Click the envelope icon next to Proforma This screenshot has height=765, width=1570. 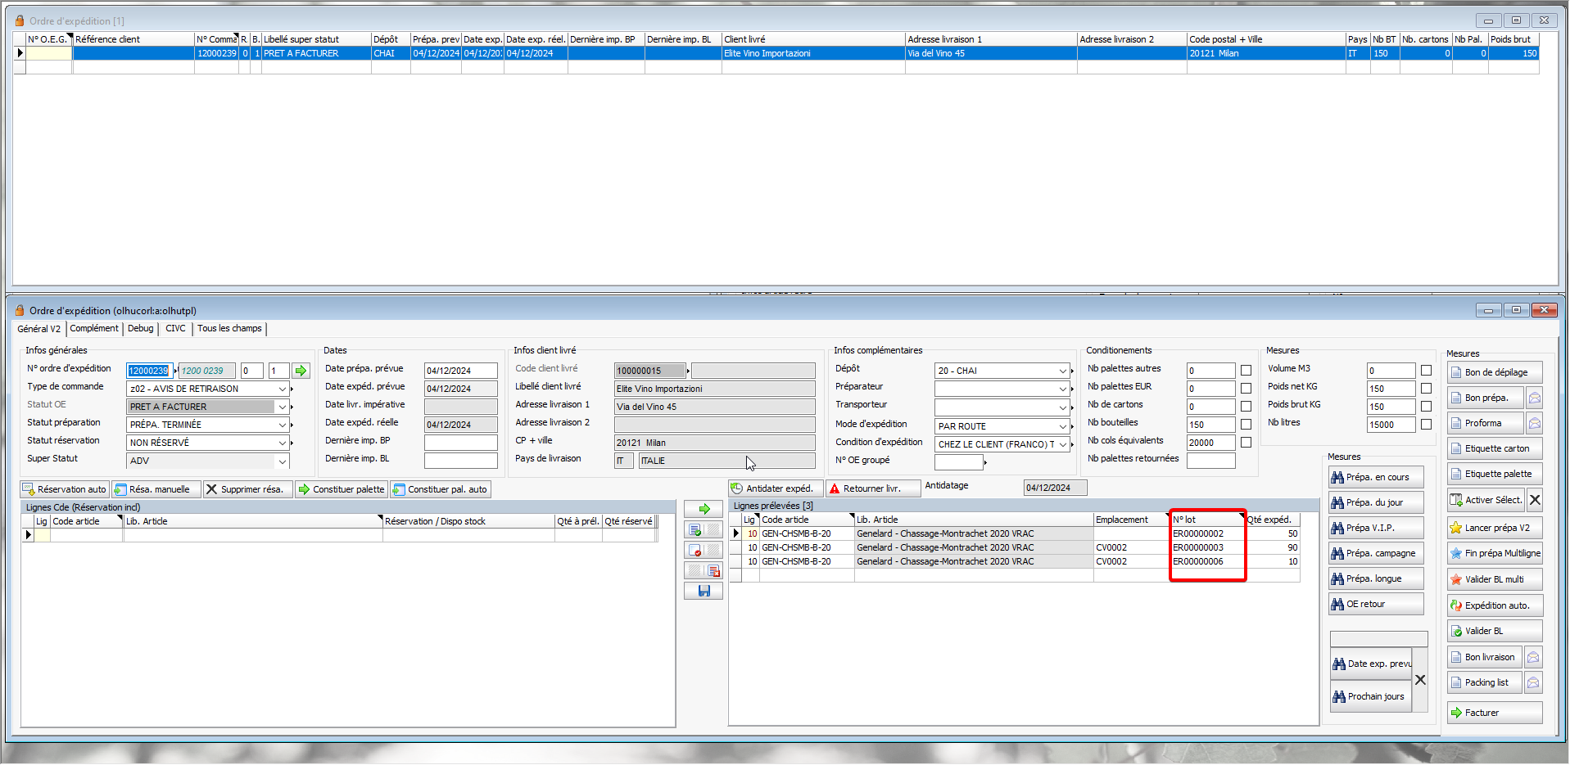(1534, 424)
